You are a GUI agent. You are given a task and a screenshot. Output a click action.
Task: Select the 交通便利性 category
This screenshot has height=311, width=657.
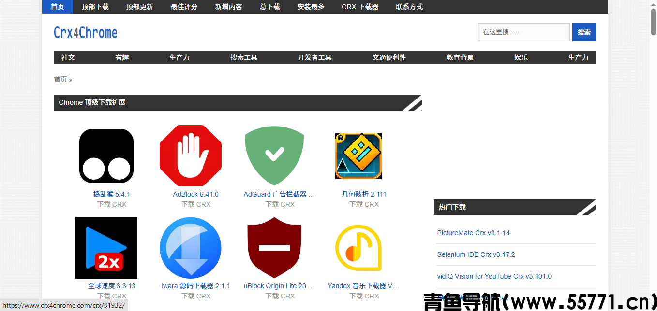pos(389,57)
